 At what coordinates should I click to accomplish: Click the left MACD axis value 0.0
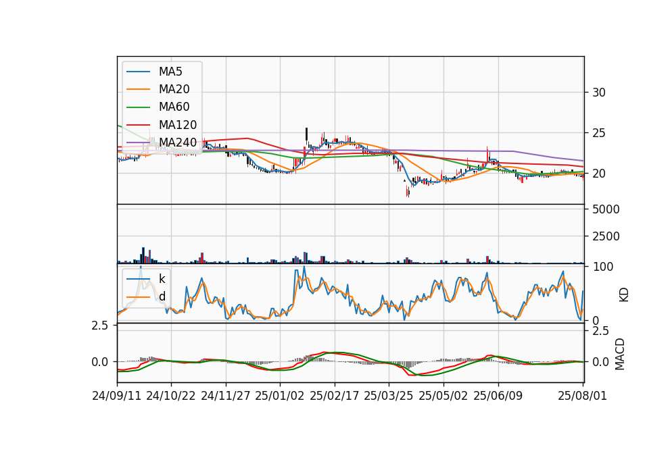pyautogui.click(x=100, y=362)
